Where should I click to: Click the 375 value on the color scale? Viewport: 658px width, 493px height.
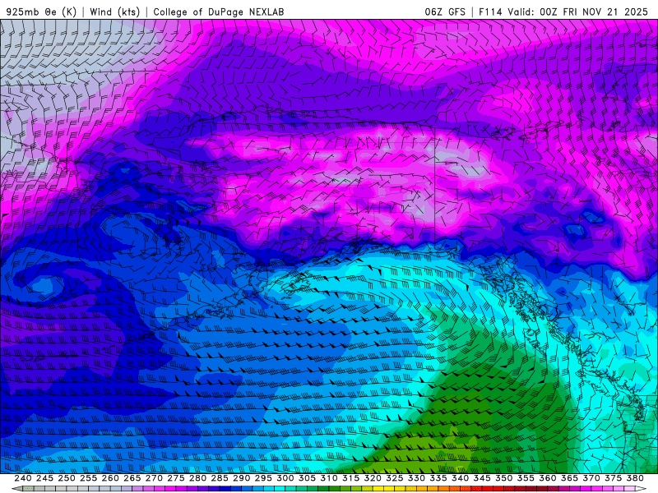[x=613, y=478]
